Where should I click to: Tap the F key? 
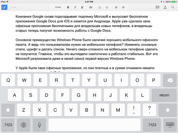tap(63, 95)
